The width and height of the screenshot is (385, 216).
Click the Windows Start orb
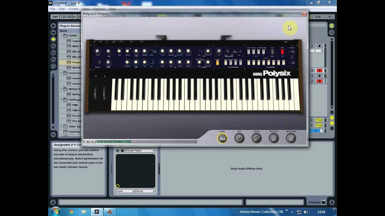pyautogui.click(x=55, y=211)
